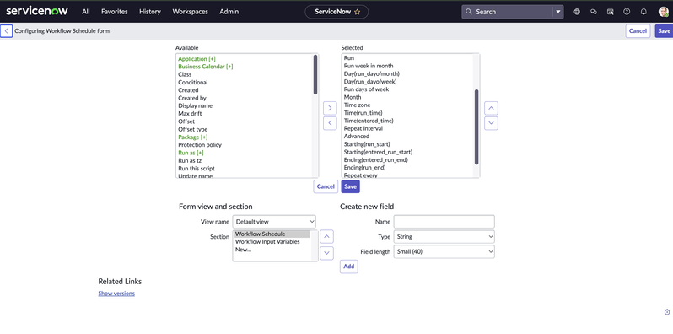Open the notifications bell icon
This screenshot has height=334, width=673.
[x=643, y=12]
